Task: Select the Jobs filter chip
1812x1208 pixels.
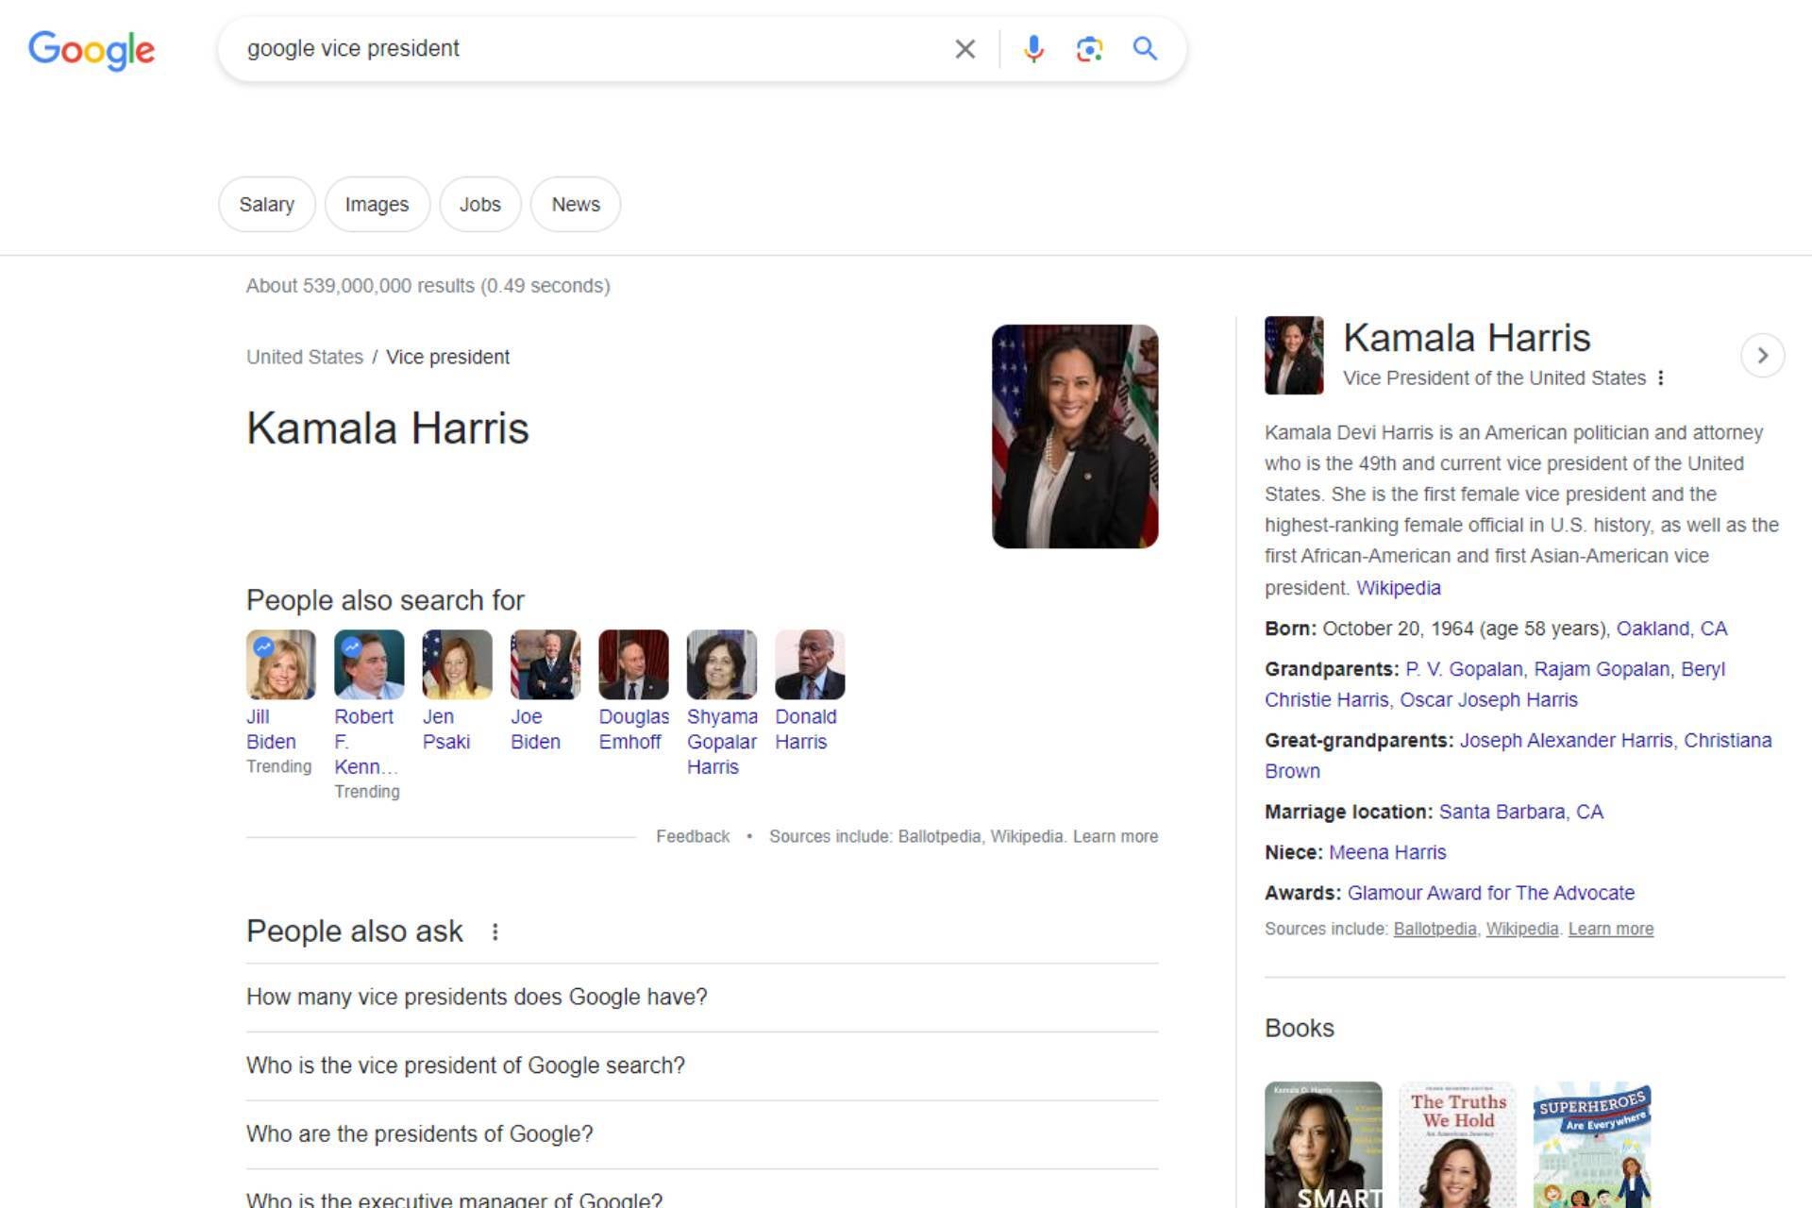Action: click(479, 204)
